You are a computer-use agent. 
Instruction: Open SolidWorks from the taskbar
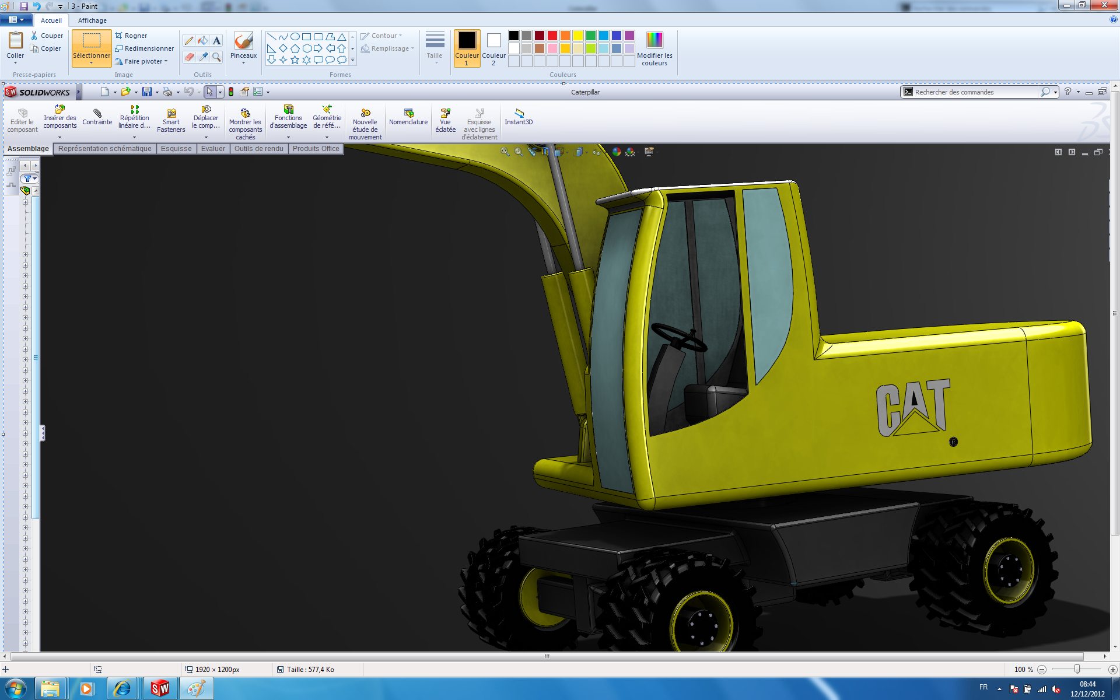pos(159,689)
